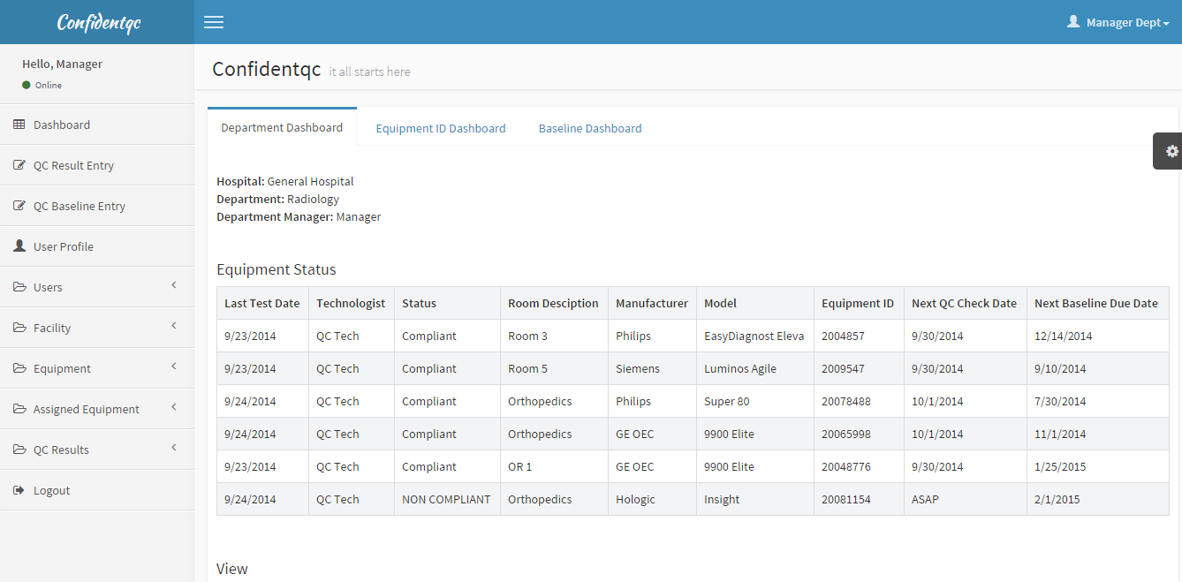Click the user avatar icon in header
This screenshot has width=1182, height=582.
click(1073, 21)
